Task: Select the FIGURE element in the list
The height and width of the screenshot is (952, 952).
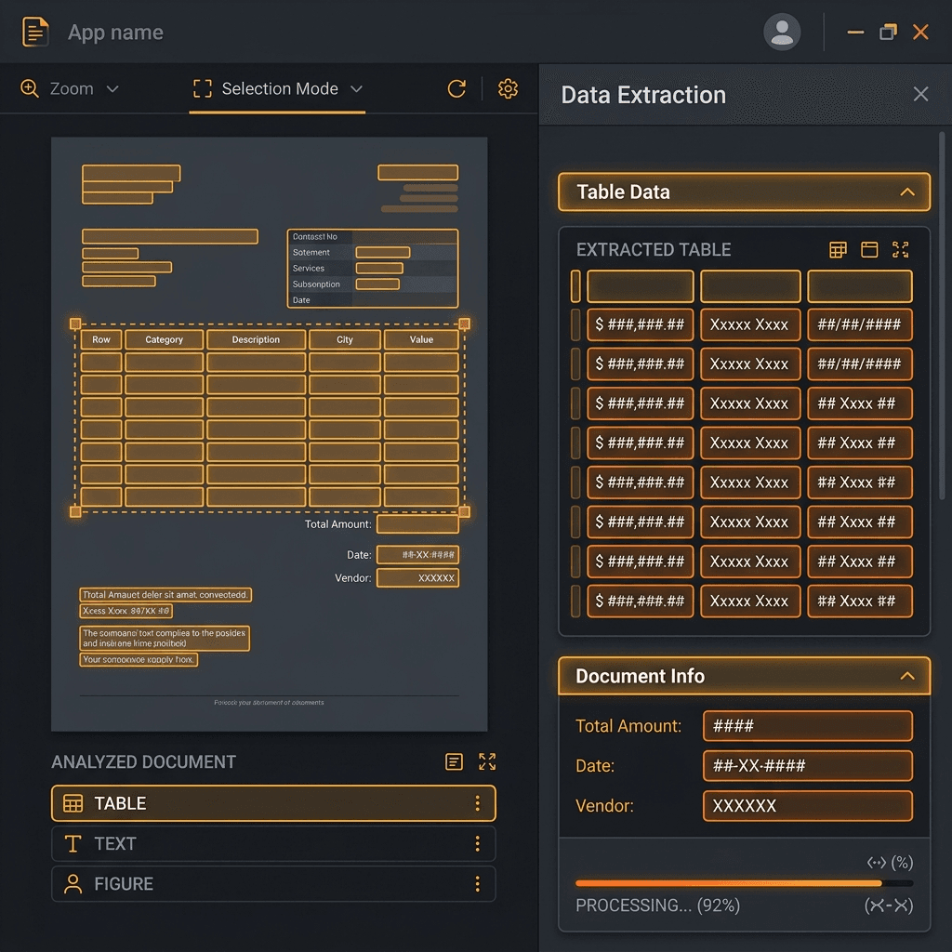Action: tap(273, 883)
